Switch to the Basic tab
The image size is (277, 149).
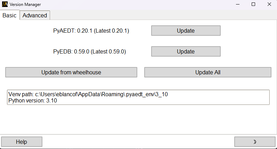(10, 15)
